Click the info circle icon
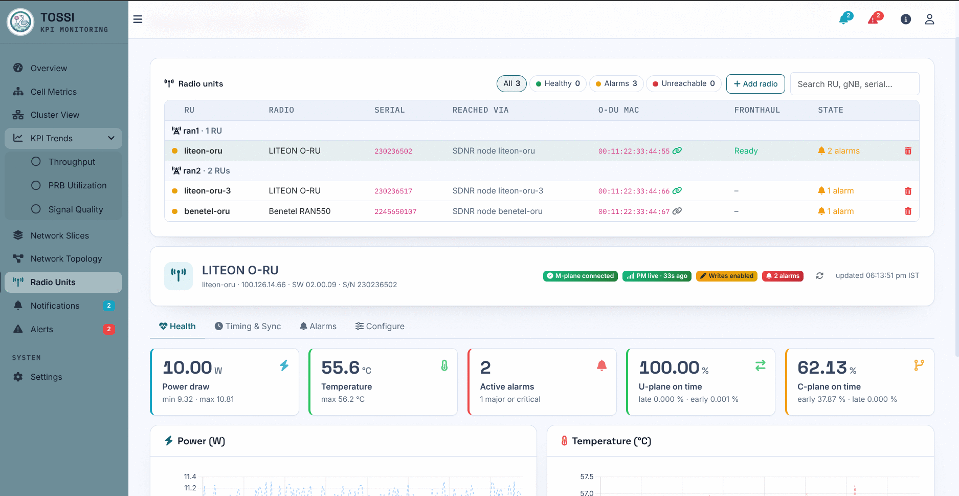 [905, 19]
